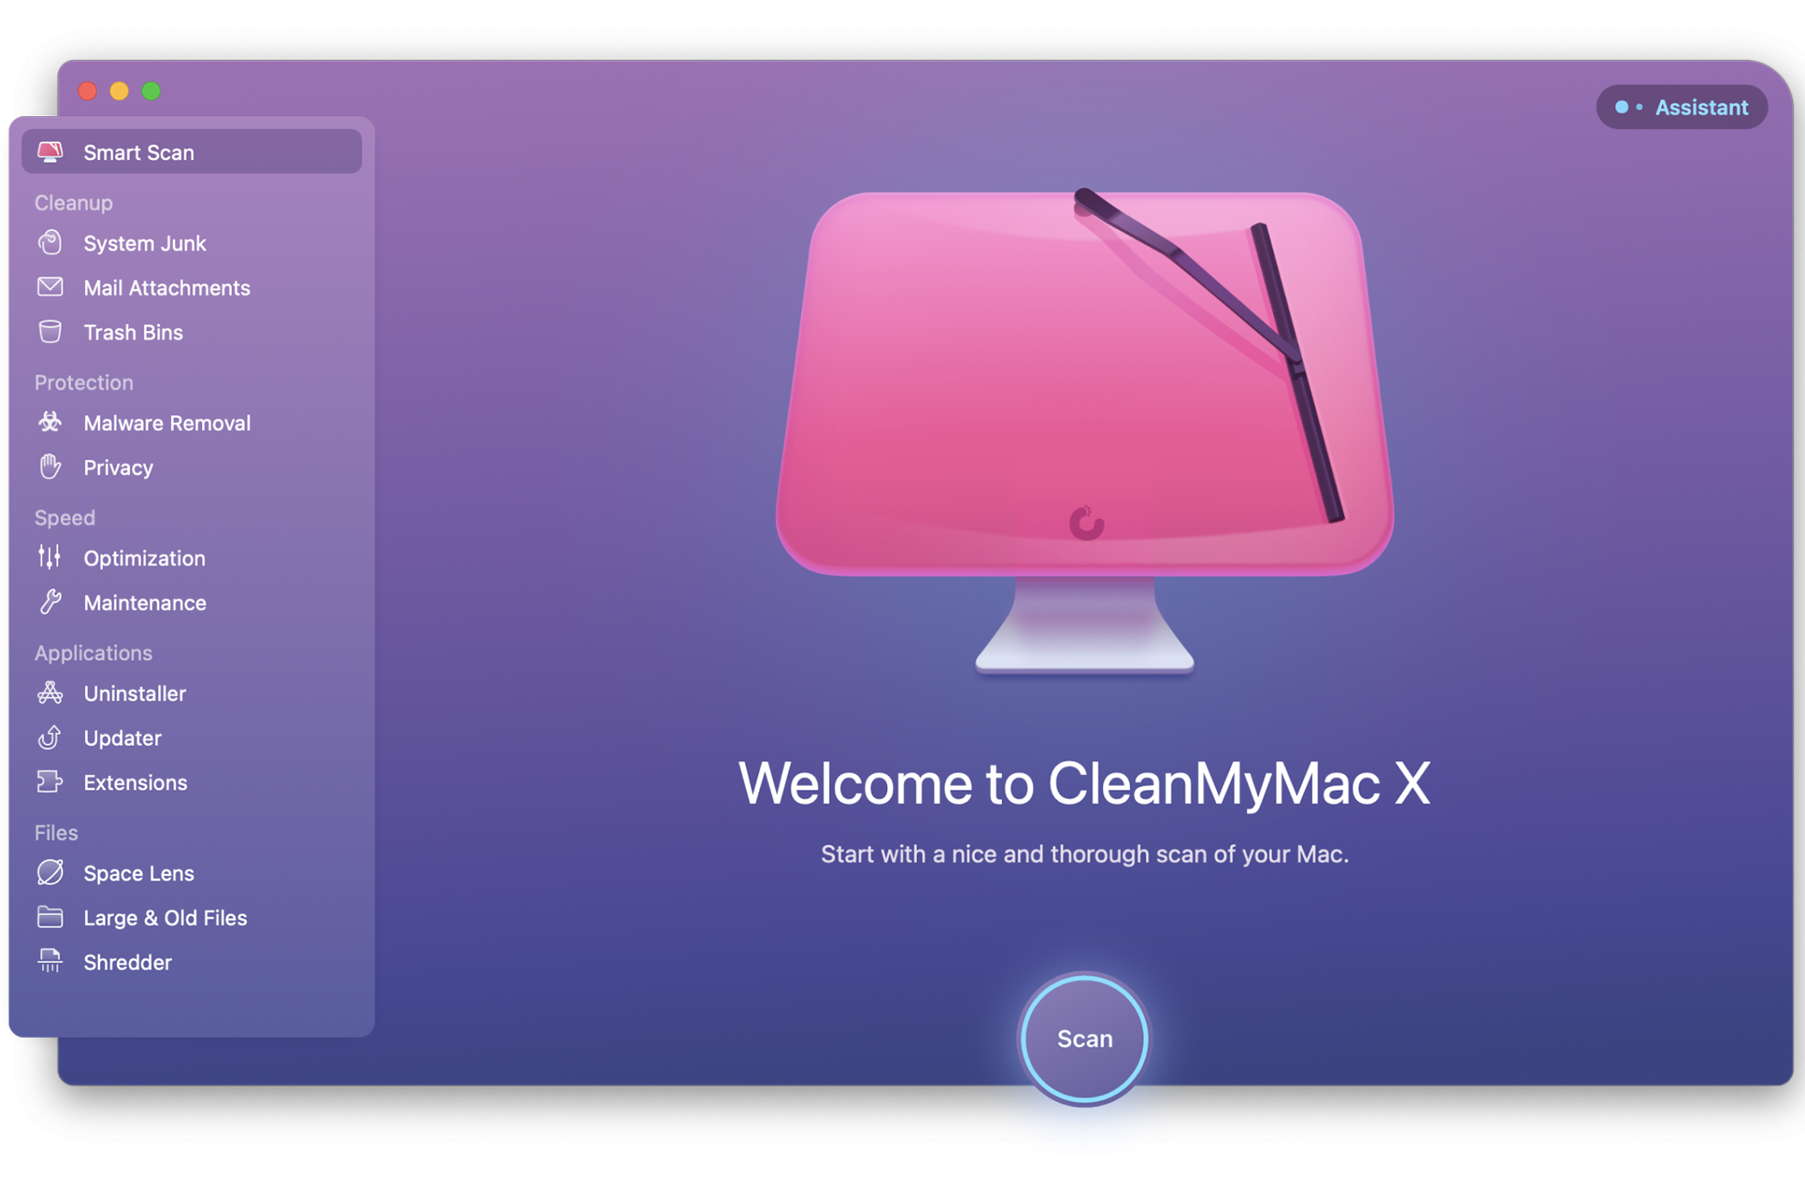Select the System Junk cleanup icon
Viewport: 1805px width, 1203px height.
50,241
